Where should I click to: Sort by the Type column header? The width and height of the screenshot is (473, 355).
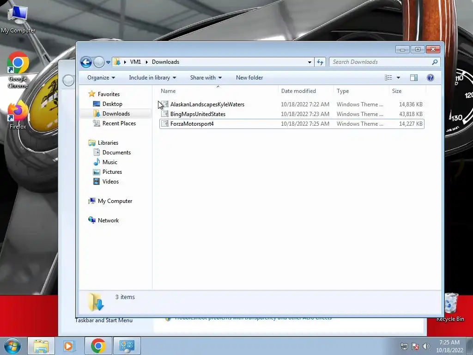click(361, 91)
